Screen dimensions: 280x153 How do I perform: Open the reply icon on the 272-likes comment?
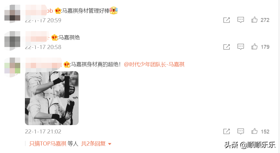(240, 20)
